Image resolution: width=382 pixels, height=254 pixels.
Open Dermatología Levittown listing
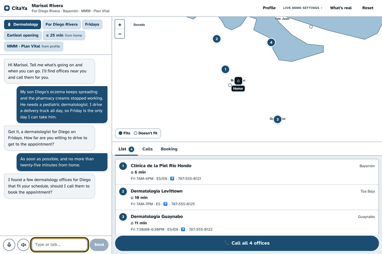[247, 197]
